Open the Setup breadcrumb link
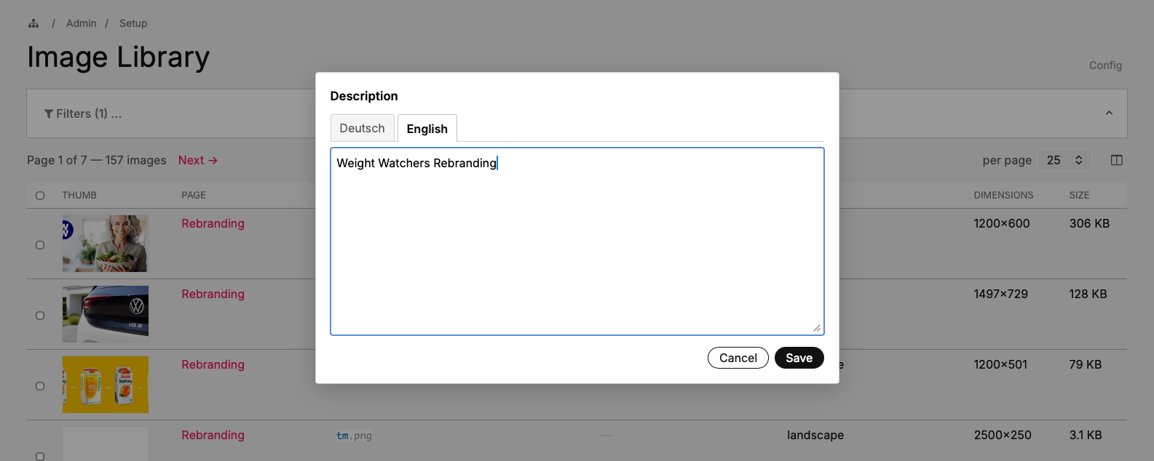 click(133, 23)
